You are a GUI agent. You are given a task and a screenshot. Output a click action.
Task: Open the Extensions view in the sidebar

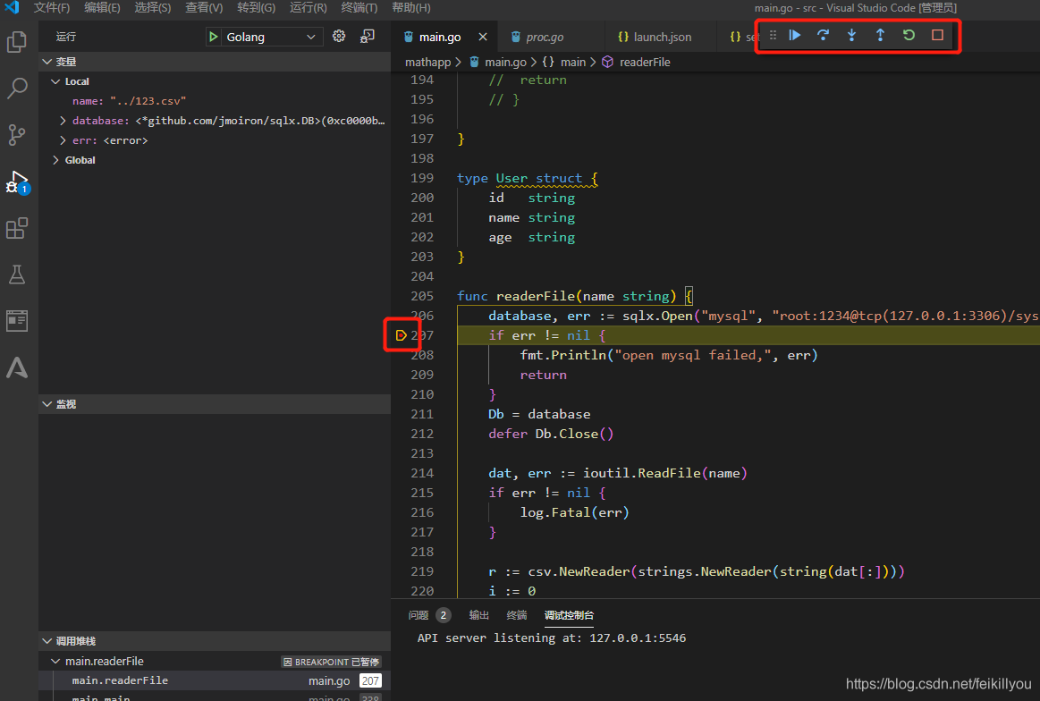click(19, 228)
